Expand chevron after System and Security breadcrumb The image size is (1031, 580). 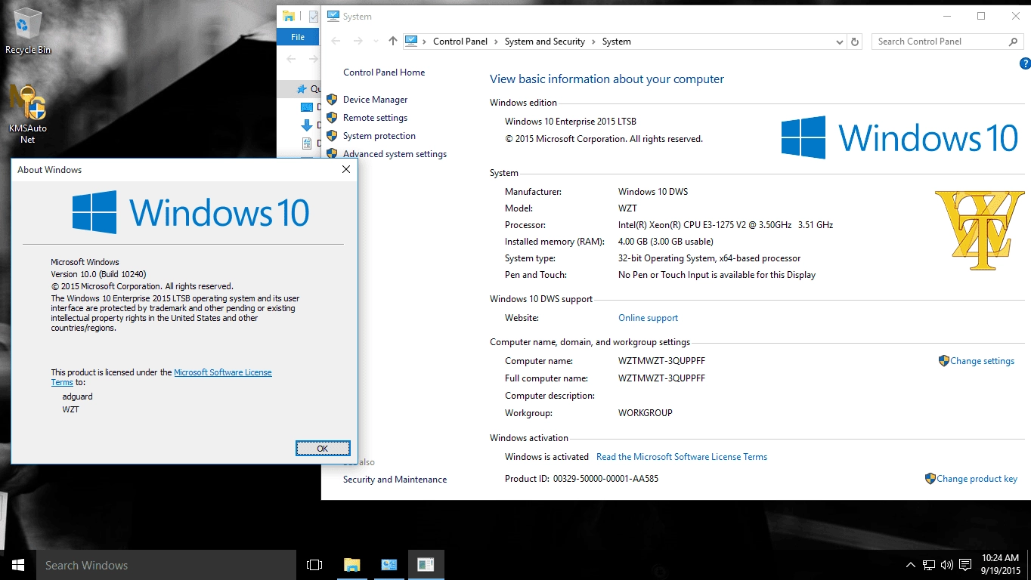594,42
